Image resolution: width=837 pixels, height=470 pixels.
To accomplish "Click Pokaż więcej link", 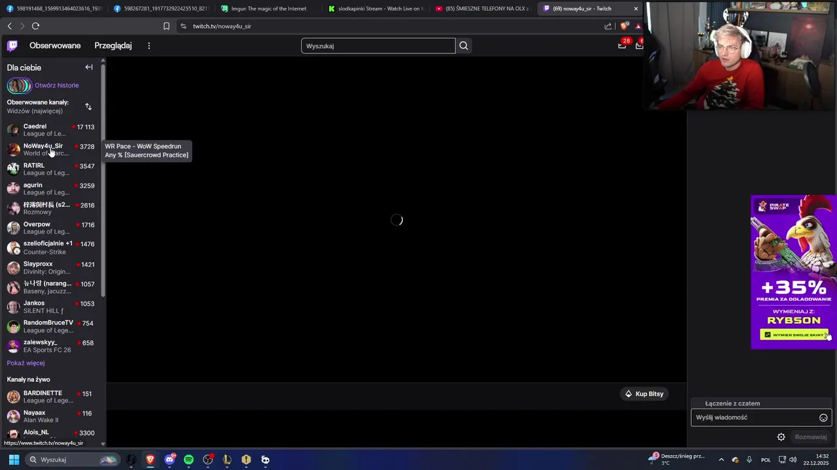I will tap(26, 363).
